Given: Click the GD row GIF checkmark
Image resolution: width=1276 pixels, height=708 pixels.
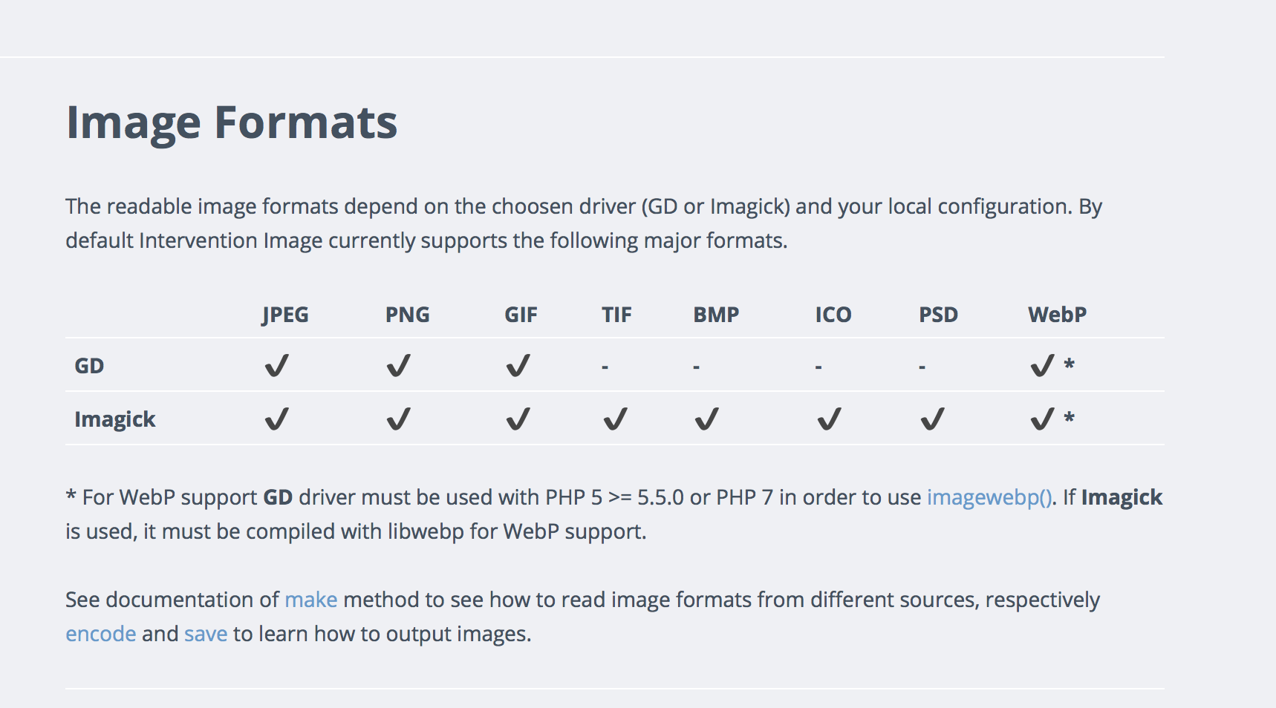Looking at the screenshot, I should click(518, 365).
